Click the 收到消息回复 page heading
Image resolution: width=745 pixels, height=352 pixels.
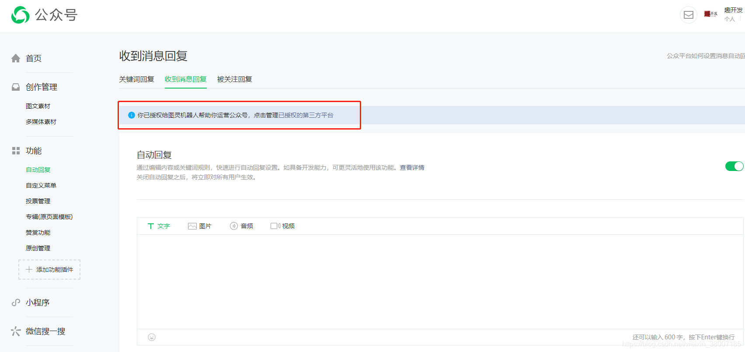tap(153, 56)
